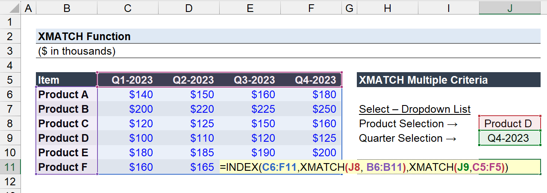Select column H header
547x193 pixels.
pyautogui.click(x=388, y=7)
